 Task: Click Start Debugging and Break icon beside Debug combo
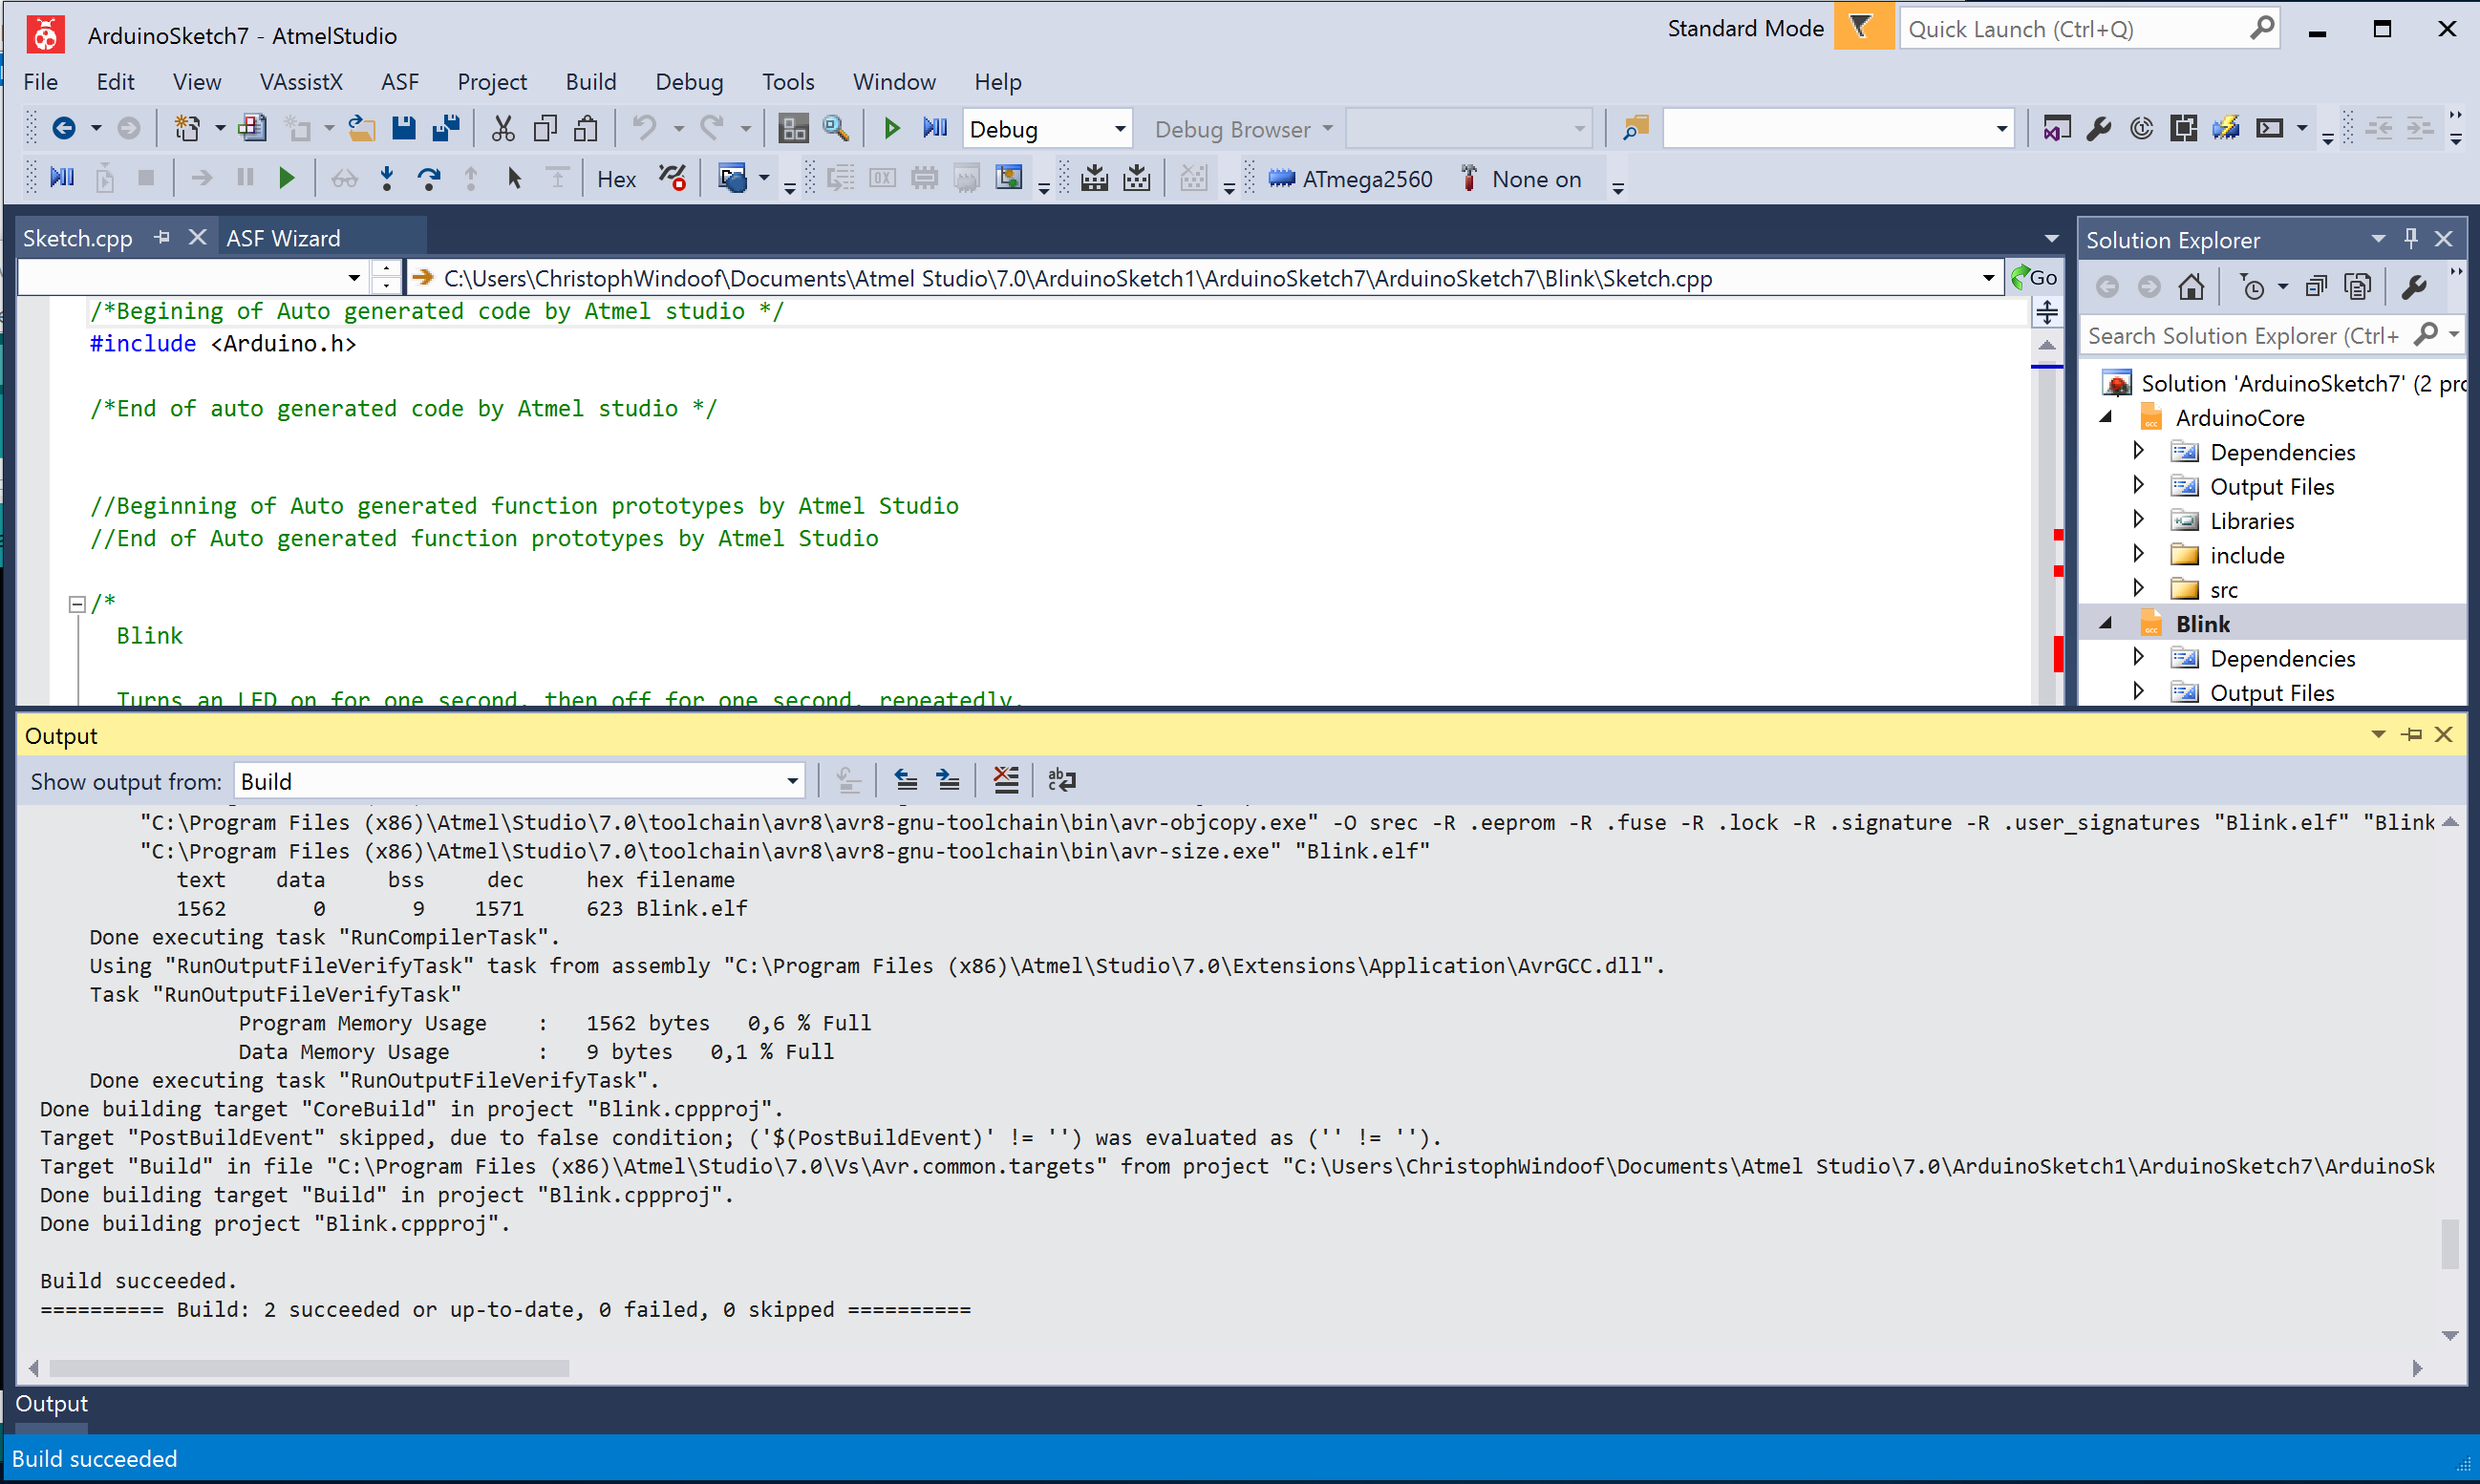pyautogui.click(x=935, y=128)
